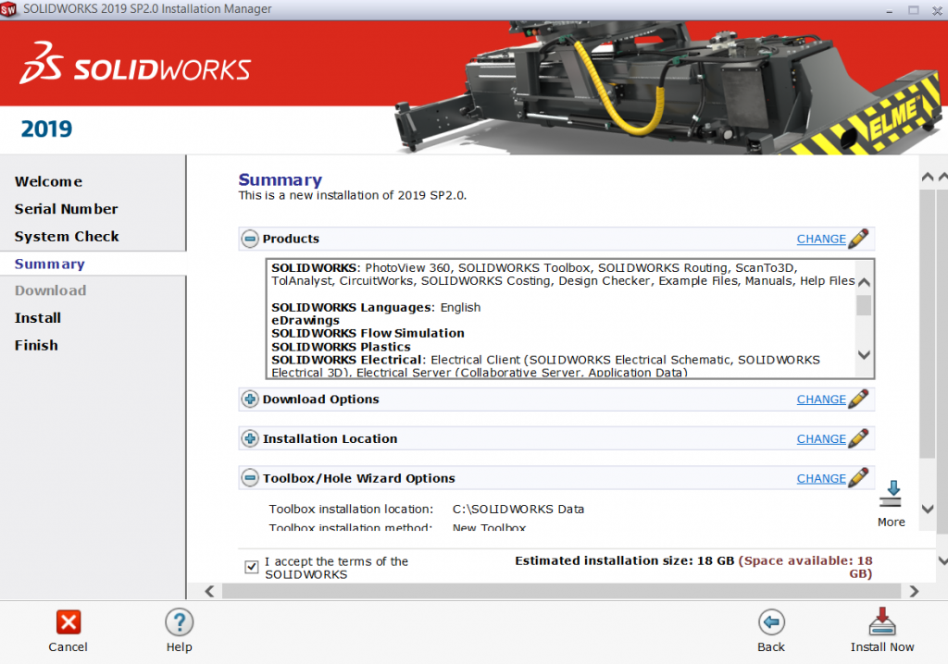Select the Finish step
Screen dimensions: 948x664
click(36, 346)
